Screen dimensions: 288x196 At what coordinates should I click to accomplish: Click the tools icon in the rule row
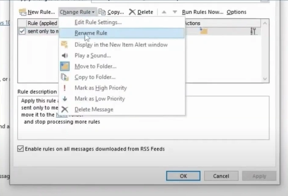coord(253,31)
